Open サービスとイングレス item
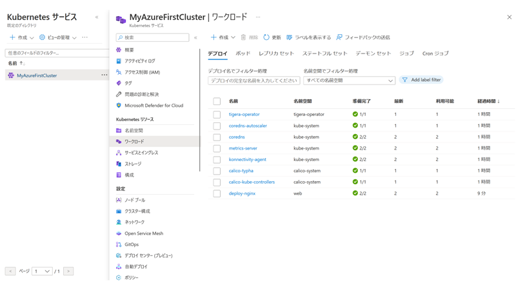The width and height of the screenshot is (516, 290). coord(137,153)
